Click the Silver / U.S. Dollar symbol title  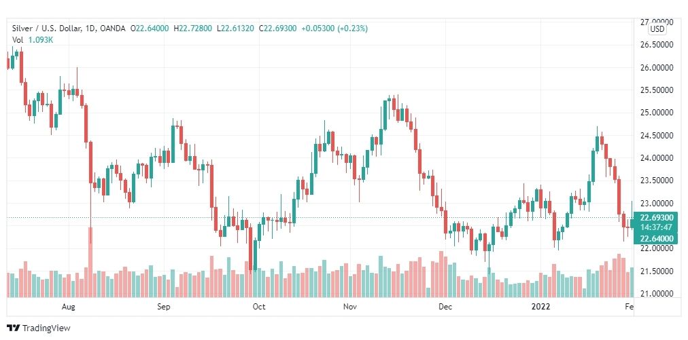click(x=44, y=29)
